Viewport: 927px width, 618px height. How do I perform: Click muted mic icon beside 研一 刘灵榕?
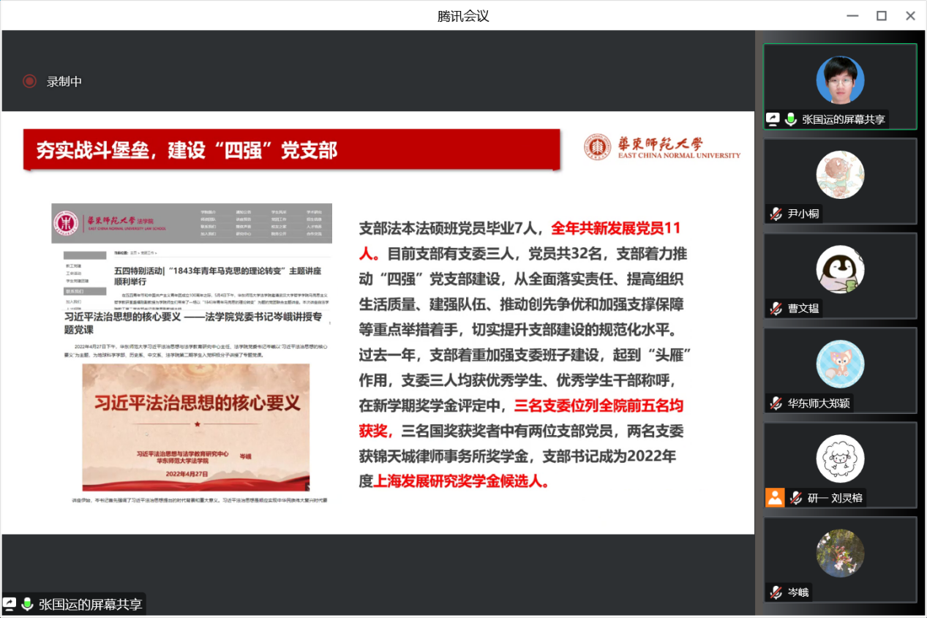(x=795, y=498)
